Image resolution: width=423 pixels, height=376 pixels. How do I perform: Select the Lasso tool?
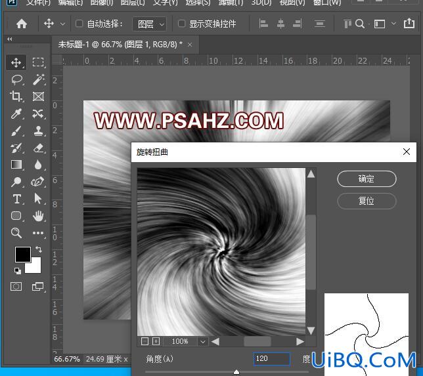click(x=16, y=80)
